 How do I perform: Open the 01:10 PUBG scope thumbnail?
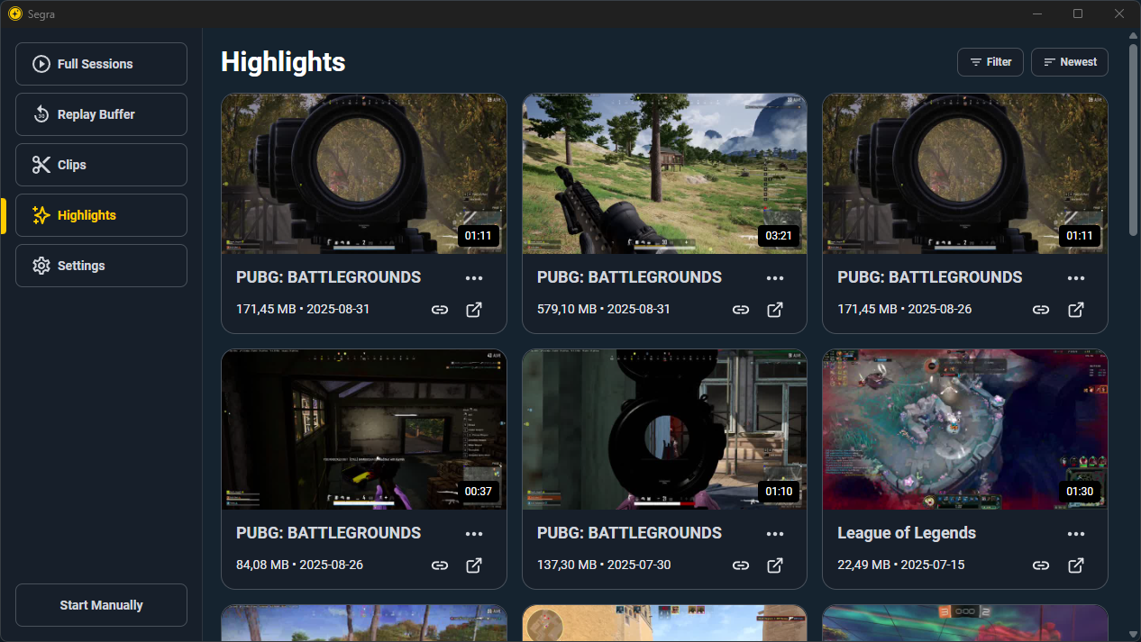[x=664, y=430]
